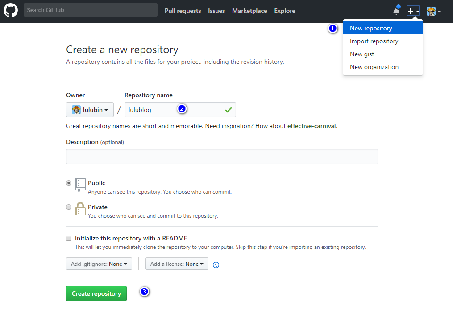Click the GitHub Octocat logo

(x=11, y=11)
